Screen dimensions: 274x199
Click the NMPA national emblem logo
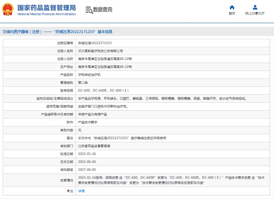click(x=8, y=9)
